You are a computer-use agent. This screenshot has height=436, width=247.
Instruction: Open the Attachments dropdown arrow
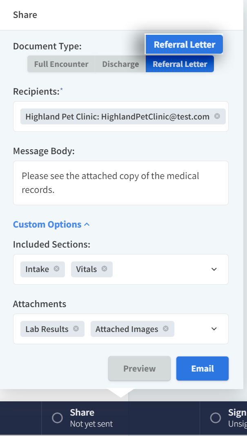(x=214, y=329)
